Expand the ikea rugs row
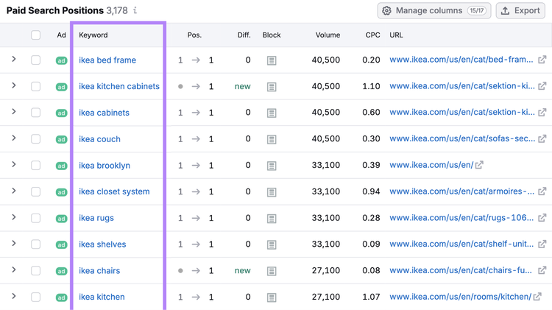Viewport: 552px width, 310px height. pos(14,217)
